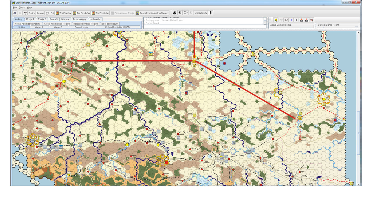Switch to the Austro-Węgry tab
The width and height of the screenshot is (374, 206).
79,19
